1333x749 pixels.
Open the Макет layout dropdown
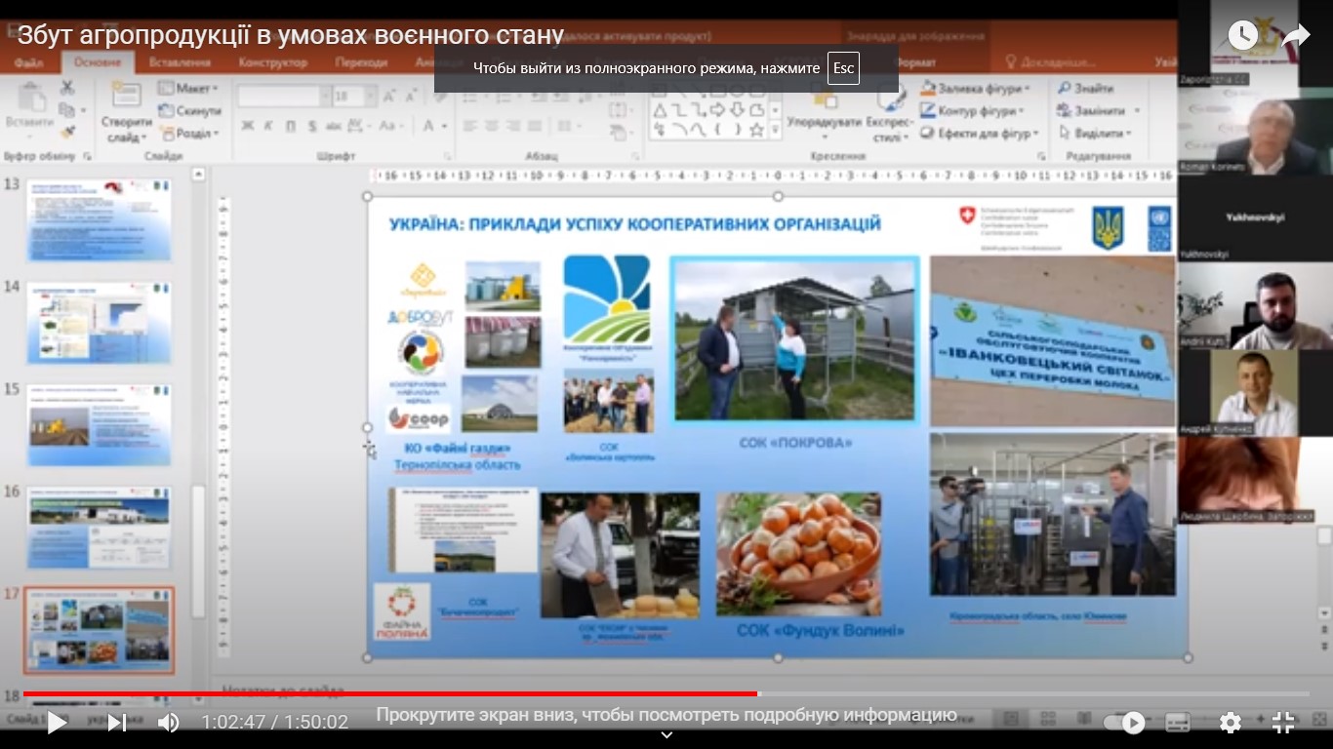pos(189,89)
